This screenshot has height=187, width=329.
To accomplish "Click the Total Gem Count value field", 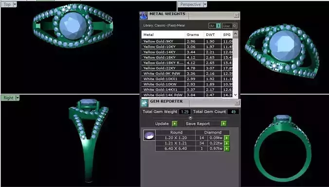I will pyautogui.click(x=233, y=112).
